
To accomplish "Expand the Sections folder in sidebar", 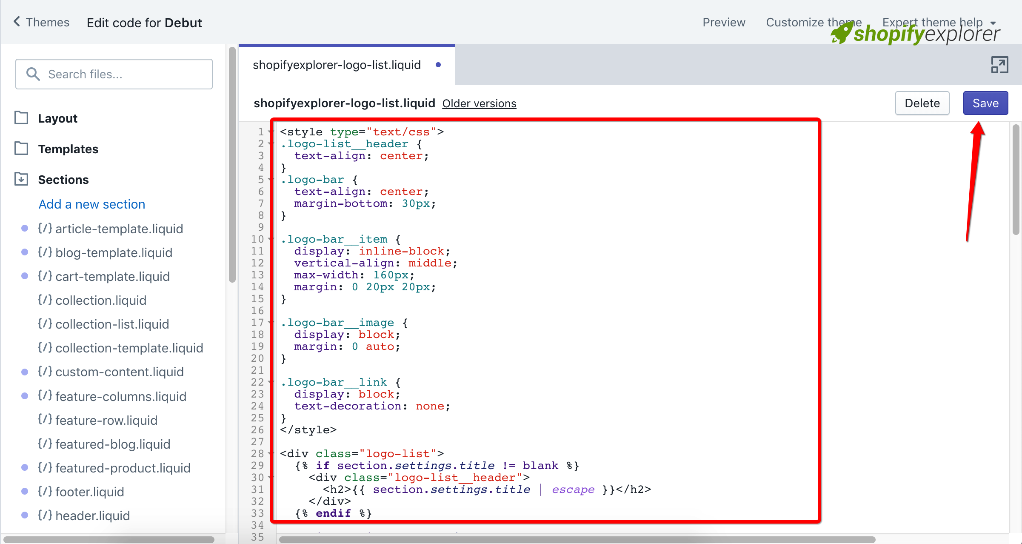I will tap(64, 180).
